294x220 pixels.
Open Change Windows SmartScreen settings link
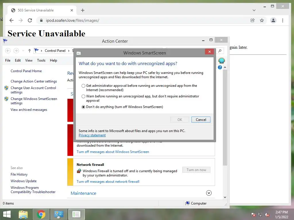tap(34, 101)
